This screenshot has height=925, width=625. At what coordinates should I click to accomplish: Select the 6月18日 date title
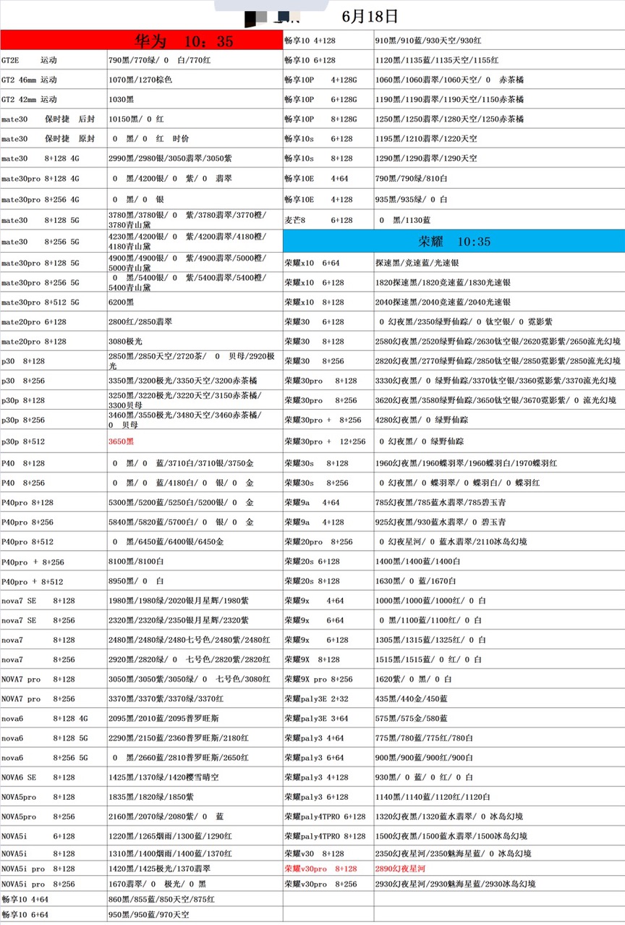coord(369,16)
